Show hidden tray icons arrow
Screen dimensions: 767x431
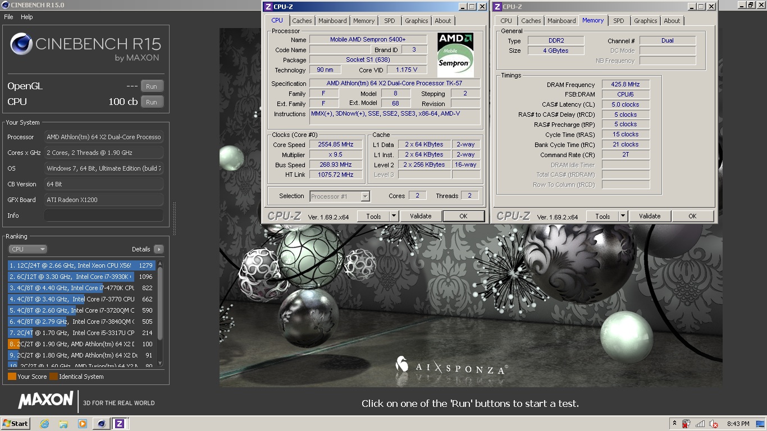(674, 423)
